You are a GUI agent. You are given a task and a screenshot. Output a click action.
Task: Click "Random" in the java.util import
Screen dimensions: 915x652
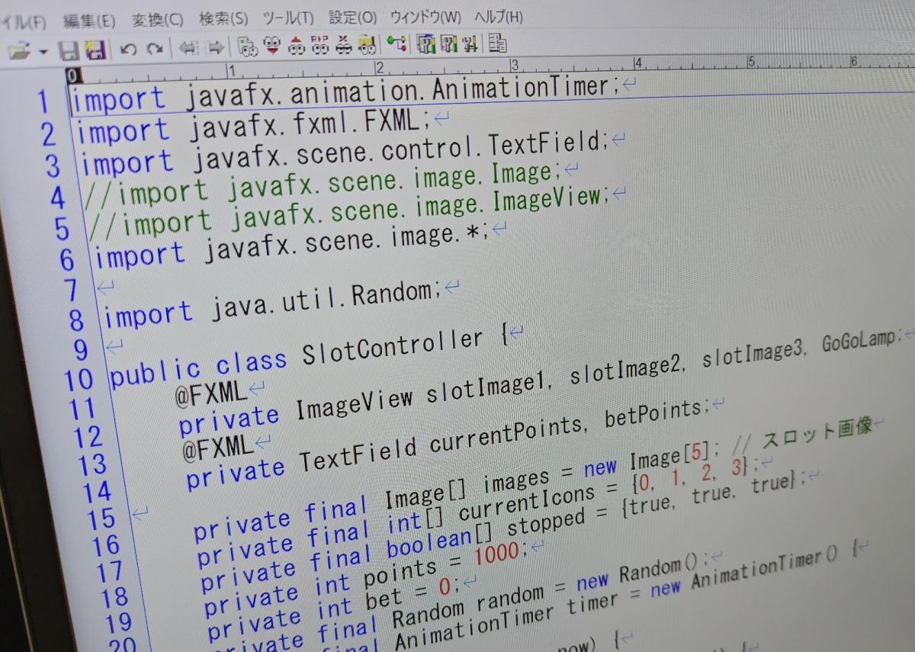pos(391,294)
